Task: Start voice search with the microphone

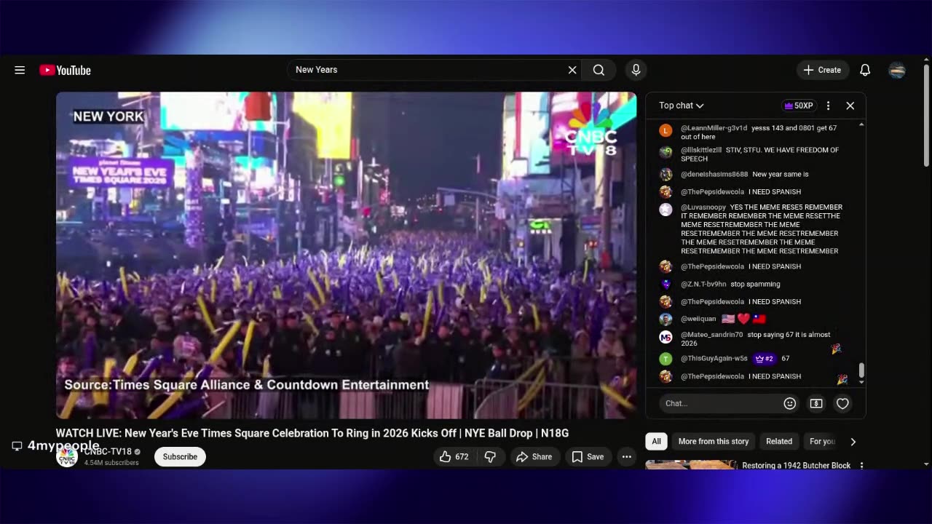Action: click(636, 70)
